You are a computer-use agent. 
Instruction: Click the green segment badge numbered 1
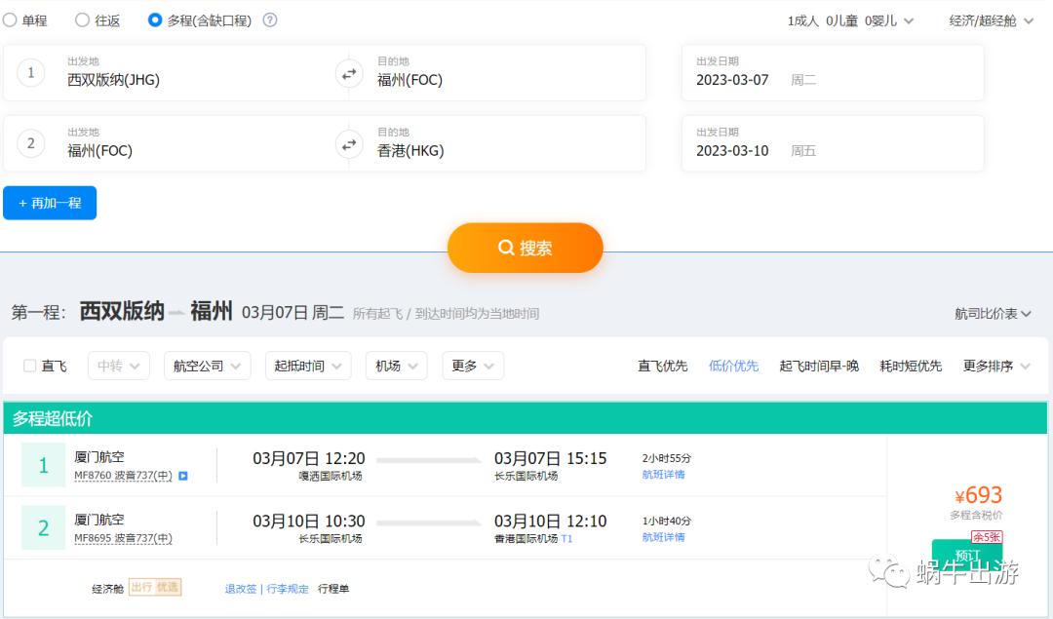[43, 465]
